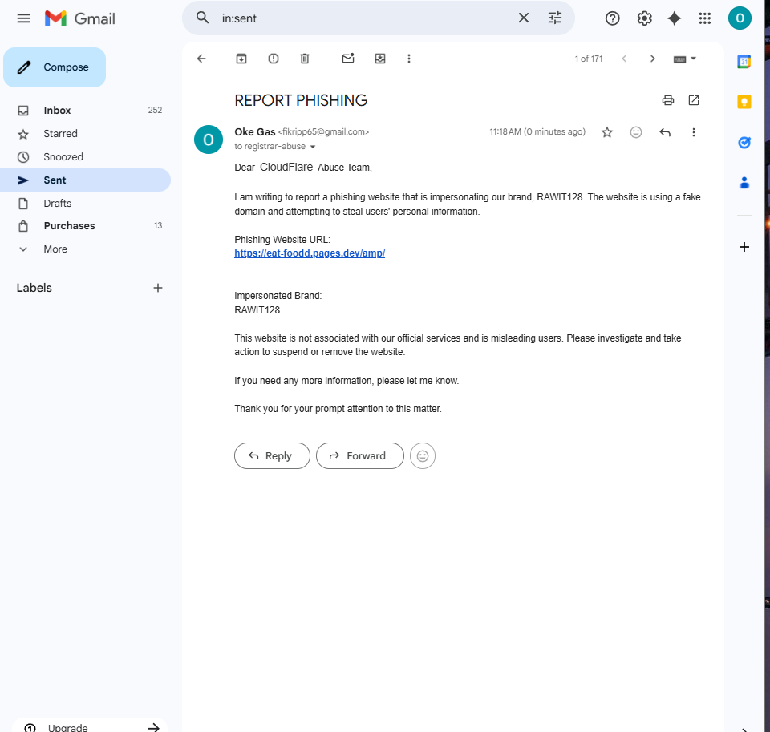The height and width of the screenshot is (732, 770).
Task: Add emoji reaction next to timestamp
Action: [x=636, y=132]
